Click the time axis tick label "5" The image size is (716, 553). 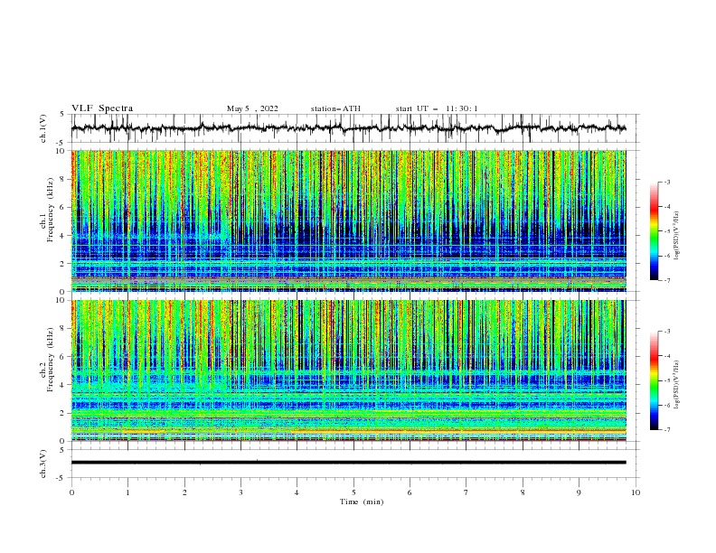353,492
